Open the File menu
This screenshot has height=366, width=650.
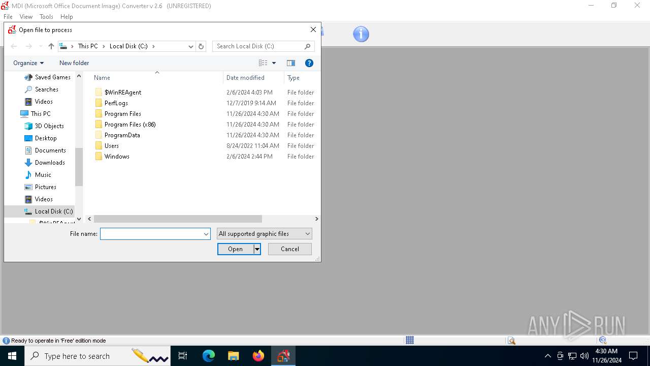[8, 17]
